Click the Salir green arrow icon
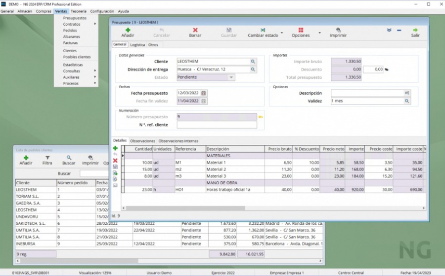The width and height of the screenshot is (445, 276). pyautogui.click(x=415, y=30)
